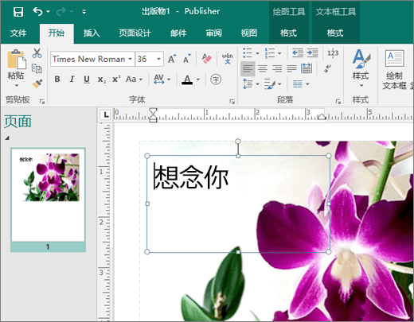Open the 字体 dialog launcher

coord(232,101)
